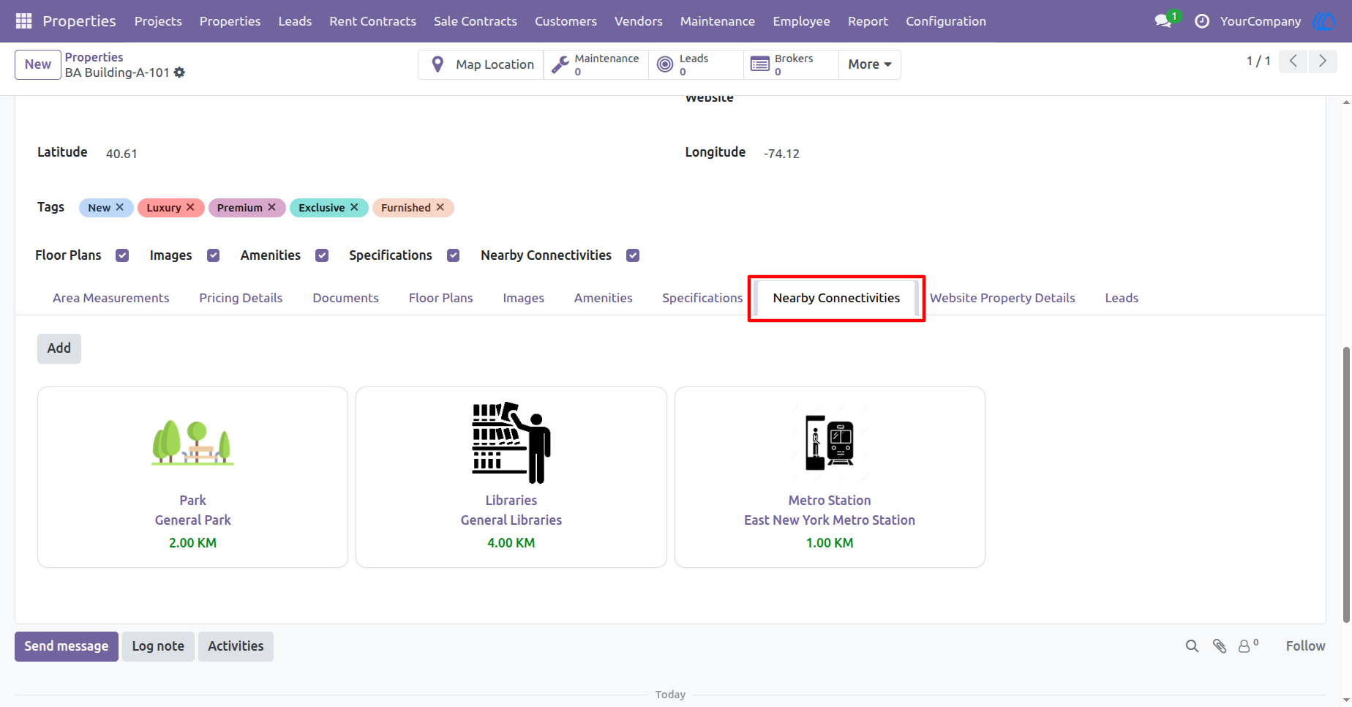
Task: Go to previous record arrow
Action: pos(1293,61)
